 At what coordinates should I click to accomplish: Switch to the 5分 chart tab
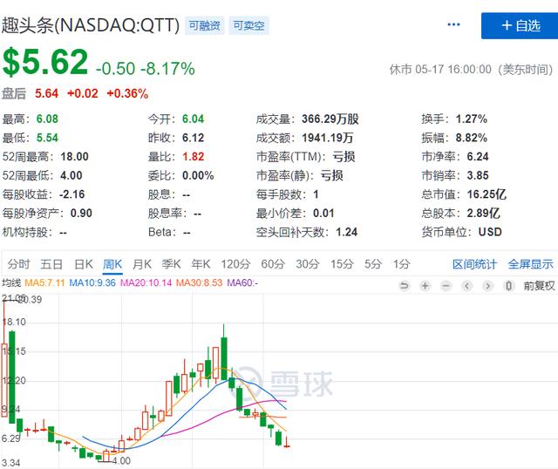click(x=373, y=264)
